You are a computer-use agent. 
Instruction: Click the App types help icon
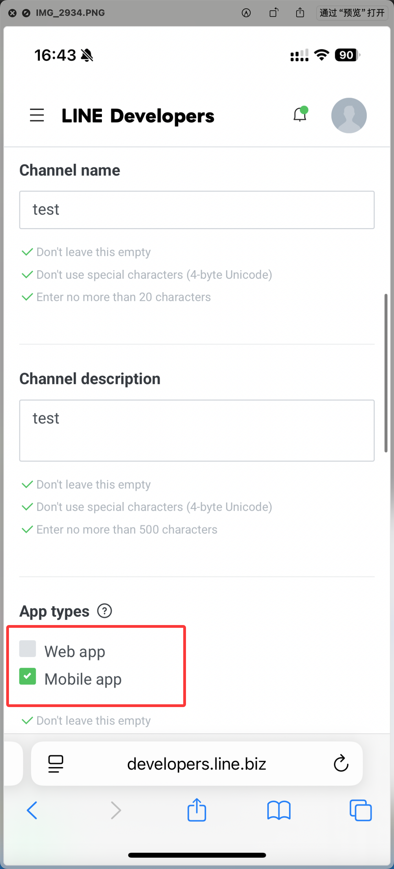coord(104,611)
